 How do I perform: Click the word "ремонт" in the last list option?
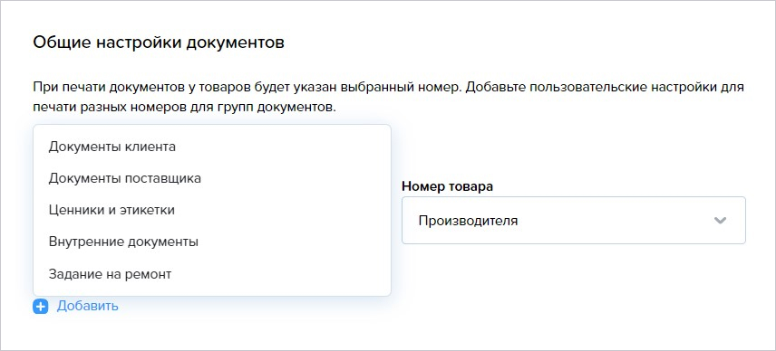pyautogui.click(x=150, y=273)
